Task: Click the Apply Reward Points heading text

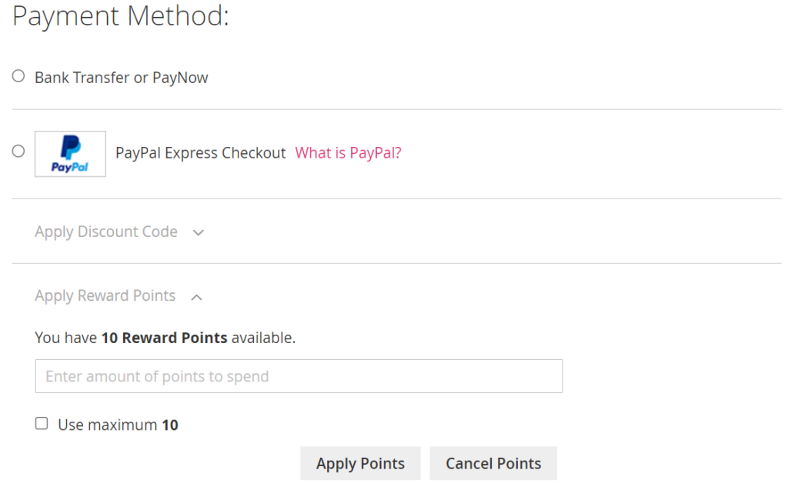Action: click(105, 295)
